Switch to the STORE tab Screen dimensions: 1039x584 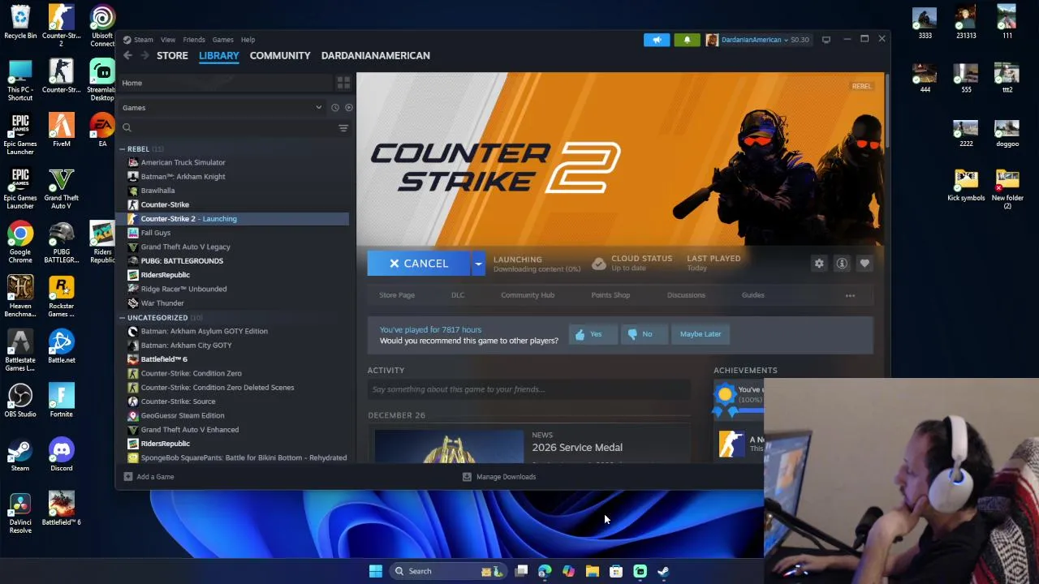(x=172, y=56)
